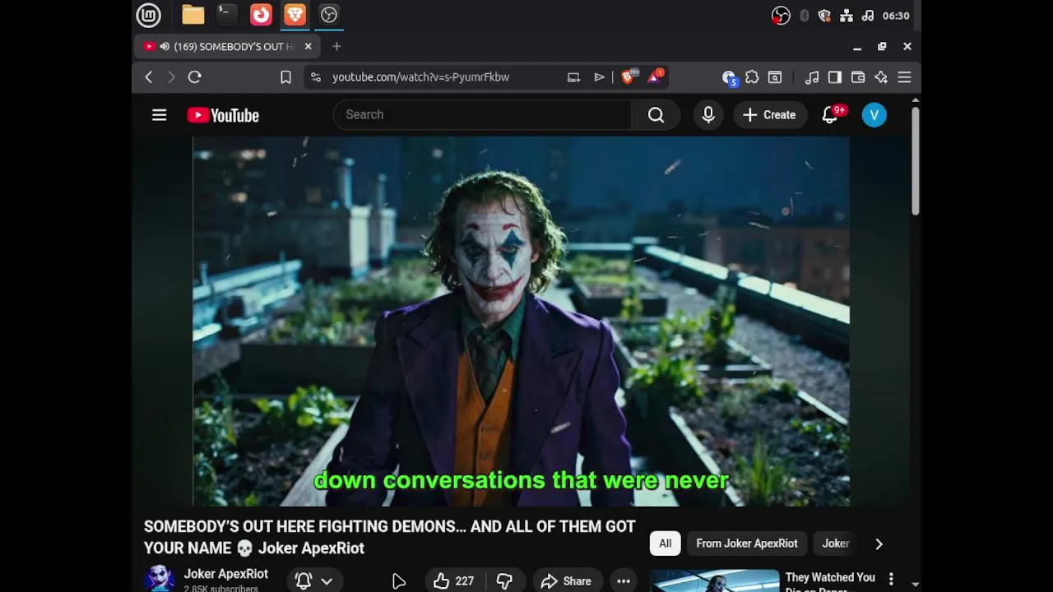Viewport: 1053px width, 592px height.
Task: Pause the Joker video by clicking the player
Action: coord(521,321)
